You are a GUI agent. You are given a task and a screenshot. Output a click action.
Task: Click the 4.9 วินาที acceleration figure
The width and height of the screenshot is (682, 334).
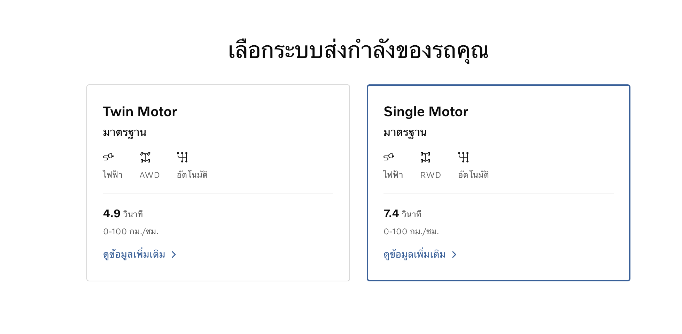click(123, 214)
